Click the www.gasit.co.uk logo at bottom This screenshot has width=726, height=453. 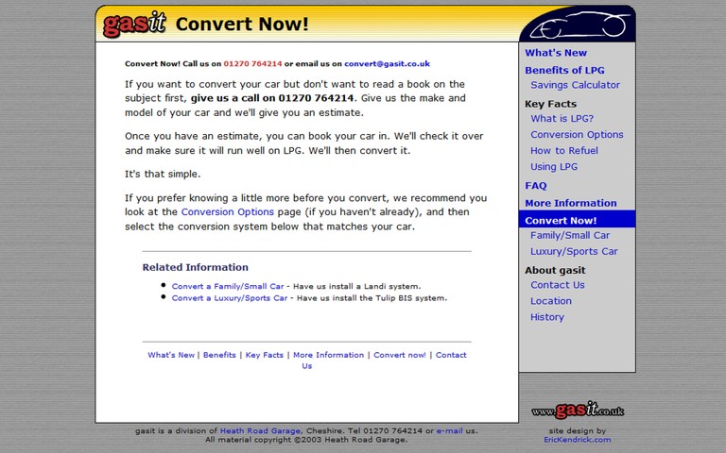click(x=578, y=410)
